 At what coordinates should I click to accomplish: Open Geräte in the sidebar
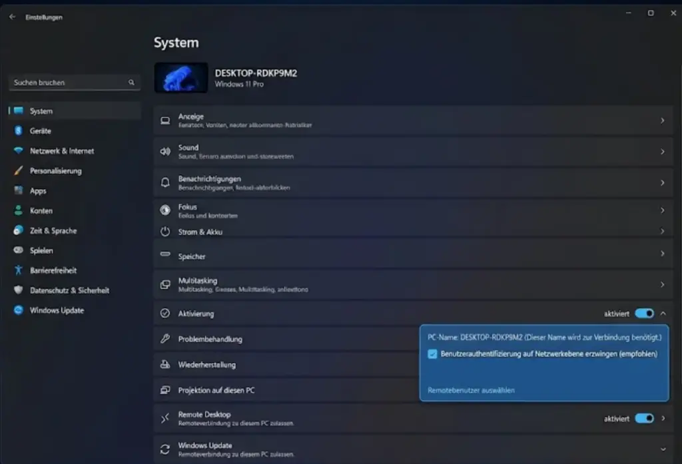pyautogui.click(x=75, y=131)
